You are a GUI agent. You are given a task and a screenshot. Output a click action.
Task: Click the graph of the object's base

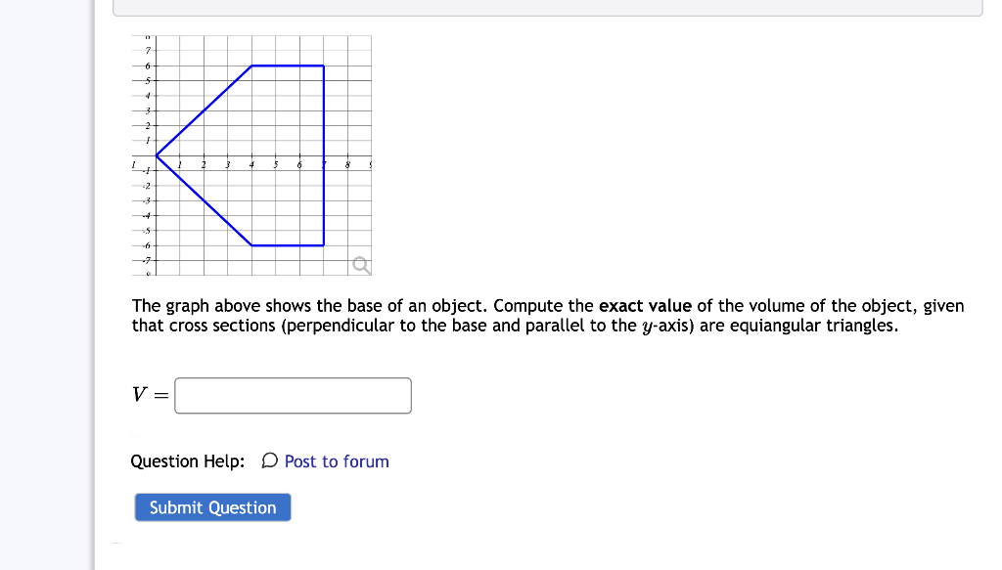(250, 156)
